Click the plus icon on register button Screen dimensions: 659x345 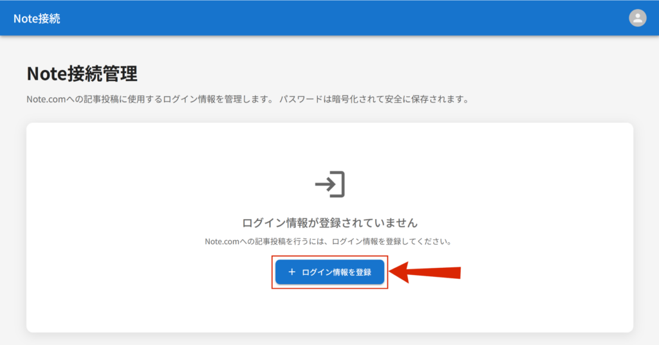(292, 272)
